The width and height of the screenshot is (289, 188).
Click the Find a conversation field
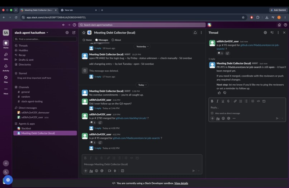(x=45, y=39)
